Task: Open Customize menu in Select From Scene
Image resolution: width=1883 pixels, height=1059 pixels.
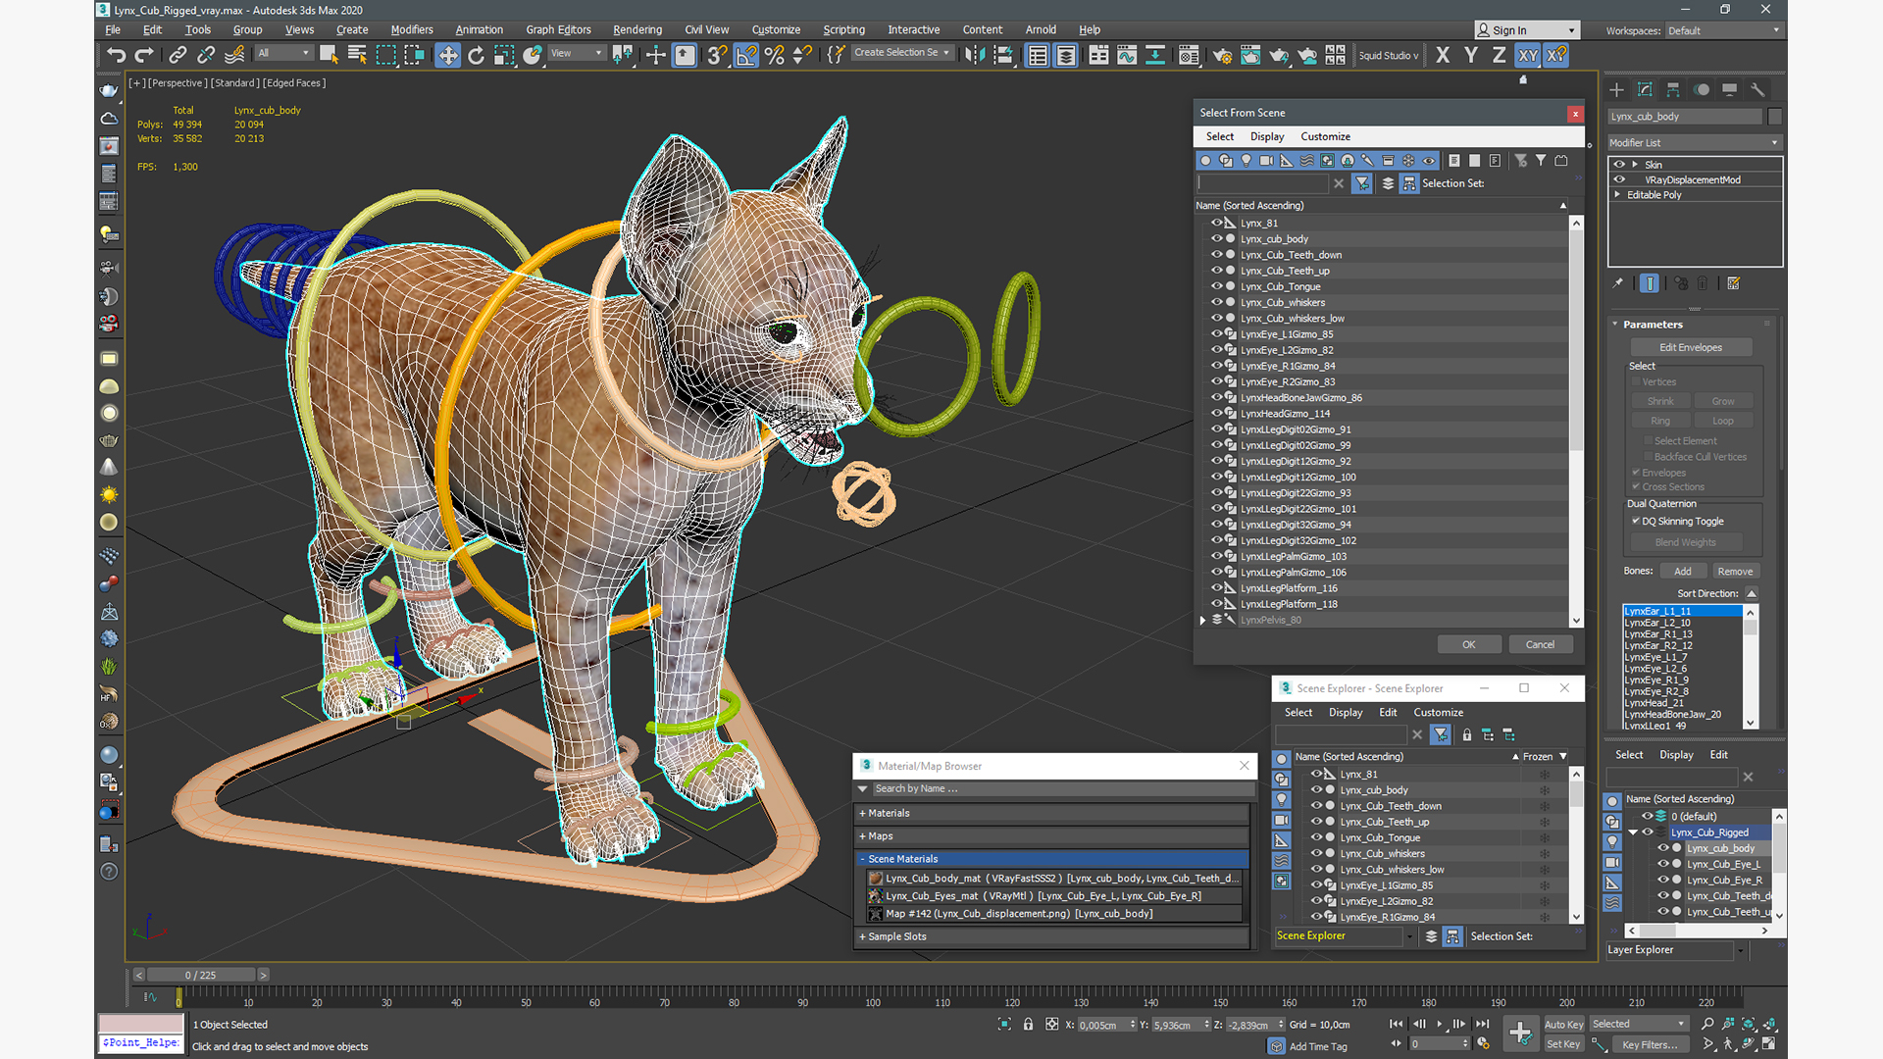Action: [x=1325, y=136]
